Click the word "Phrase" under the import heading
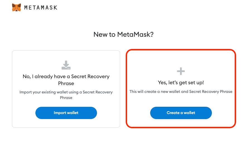Viewport: 245px width, 141px height. (x=66, y=83)
